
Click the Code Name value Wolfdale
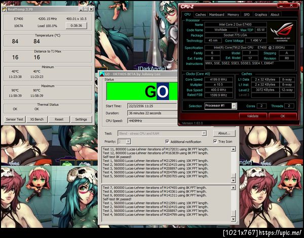pos(220,30)
